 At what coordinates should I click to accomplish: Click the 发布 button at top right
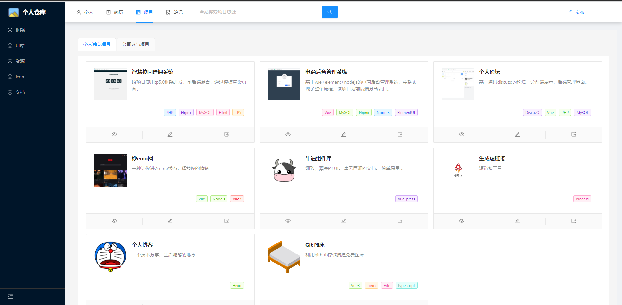576,12
